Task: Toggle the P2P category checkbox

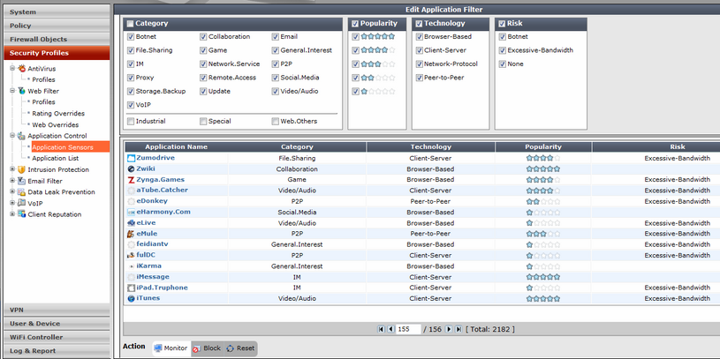Action: (x=276, y=64)
